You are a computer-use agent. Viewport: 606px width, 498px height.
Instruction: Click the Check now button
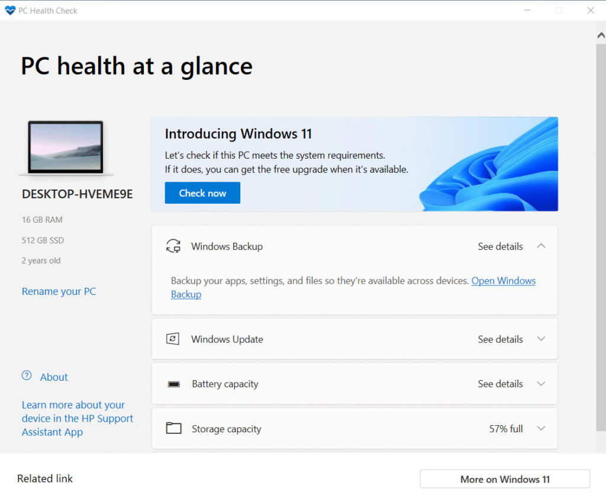pos(202,192)
